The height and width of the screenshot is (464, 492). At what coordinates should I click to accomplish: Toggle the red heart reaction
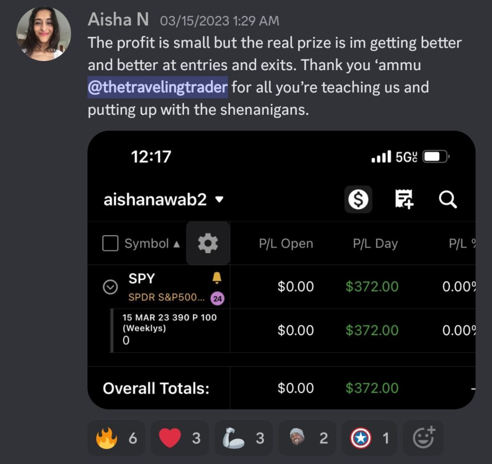tap(180, 438)
